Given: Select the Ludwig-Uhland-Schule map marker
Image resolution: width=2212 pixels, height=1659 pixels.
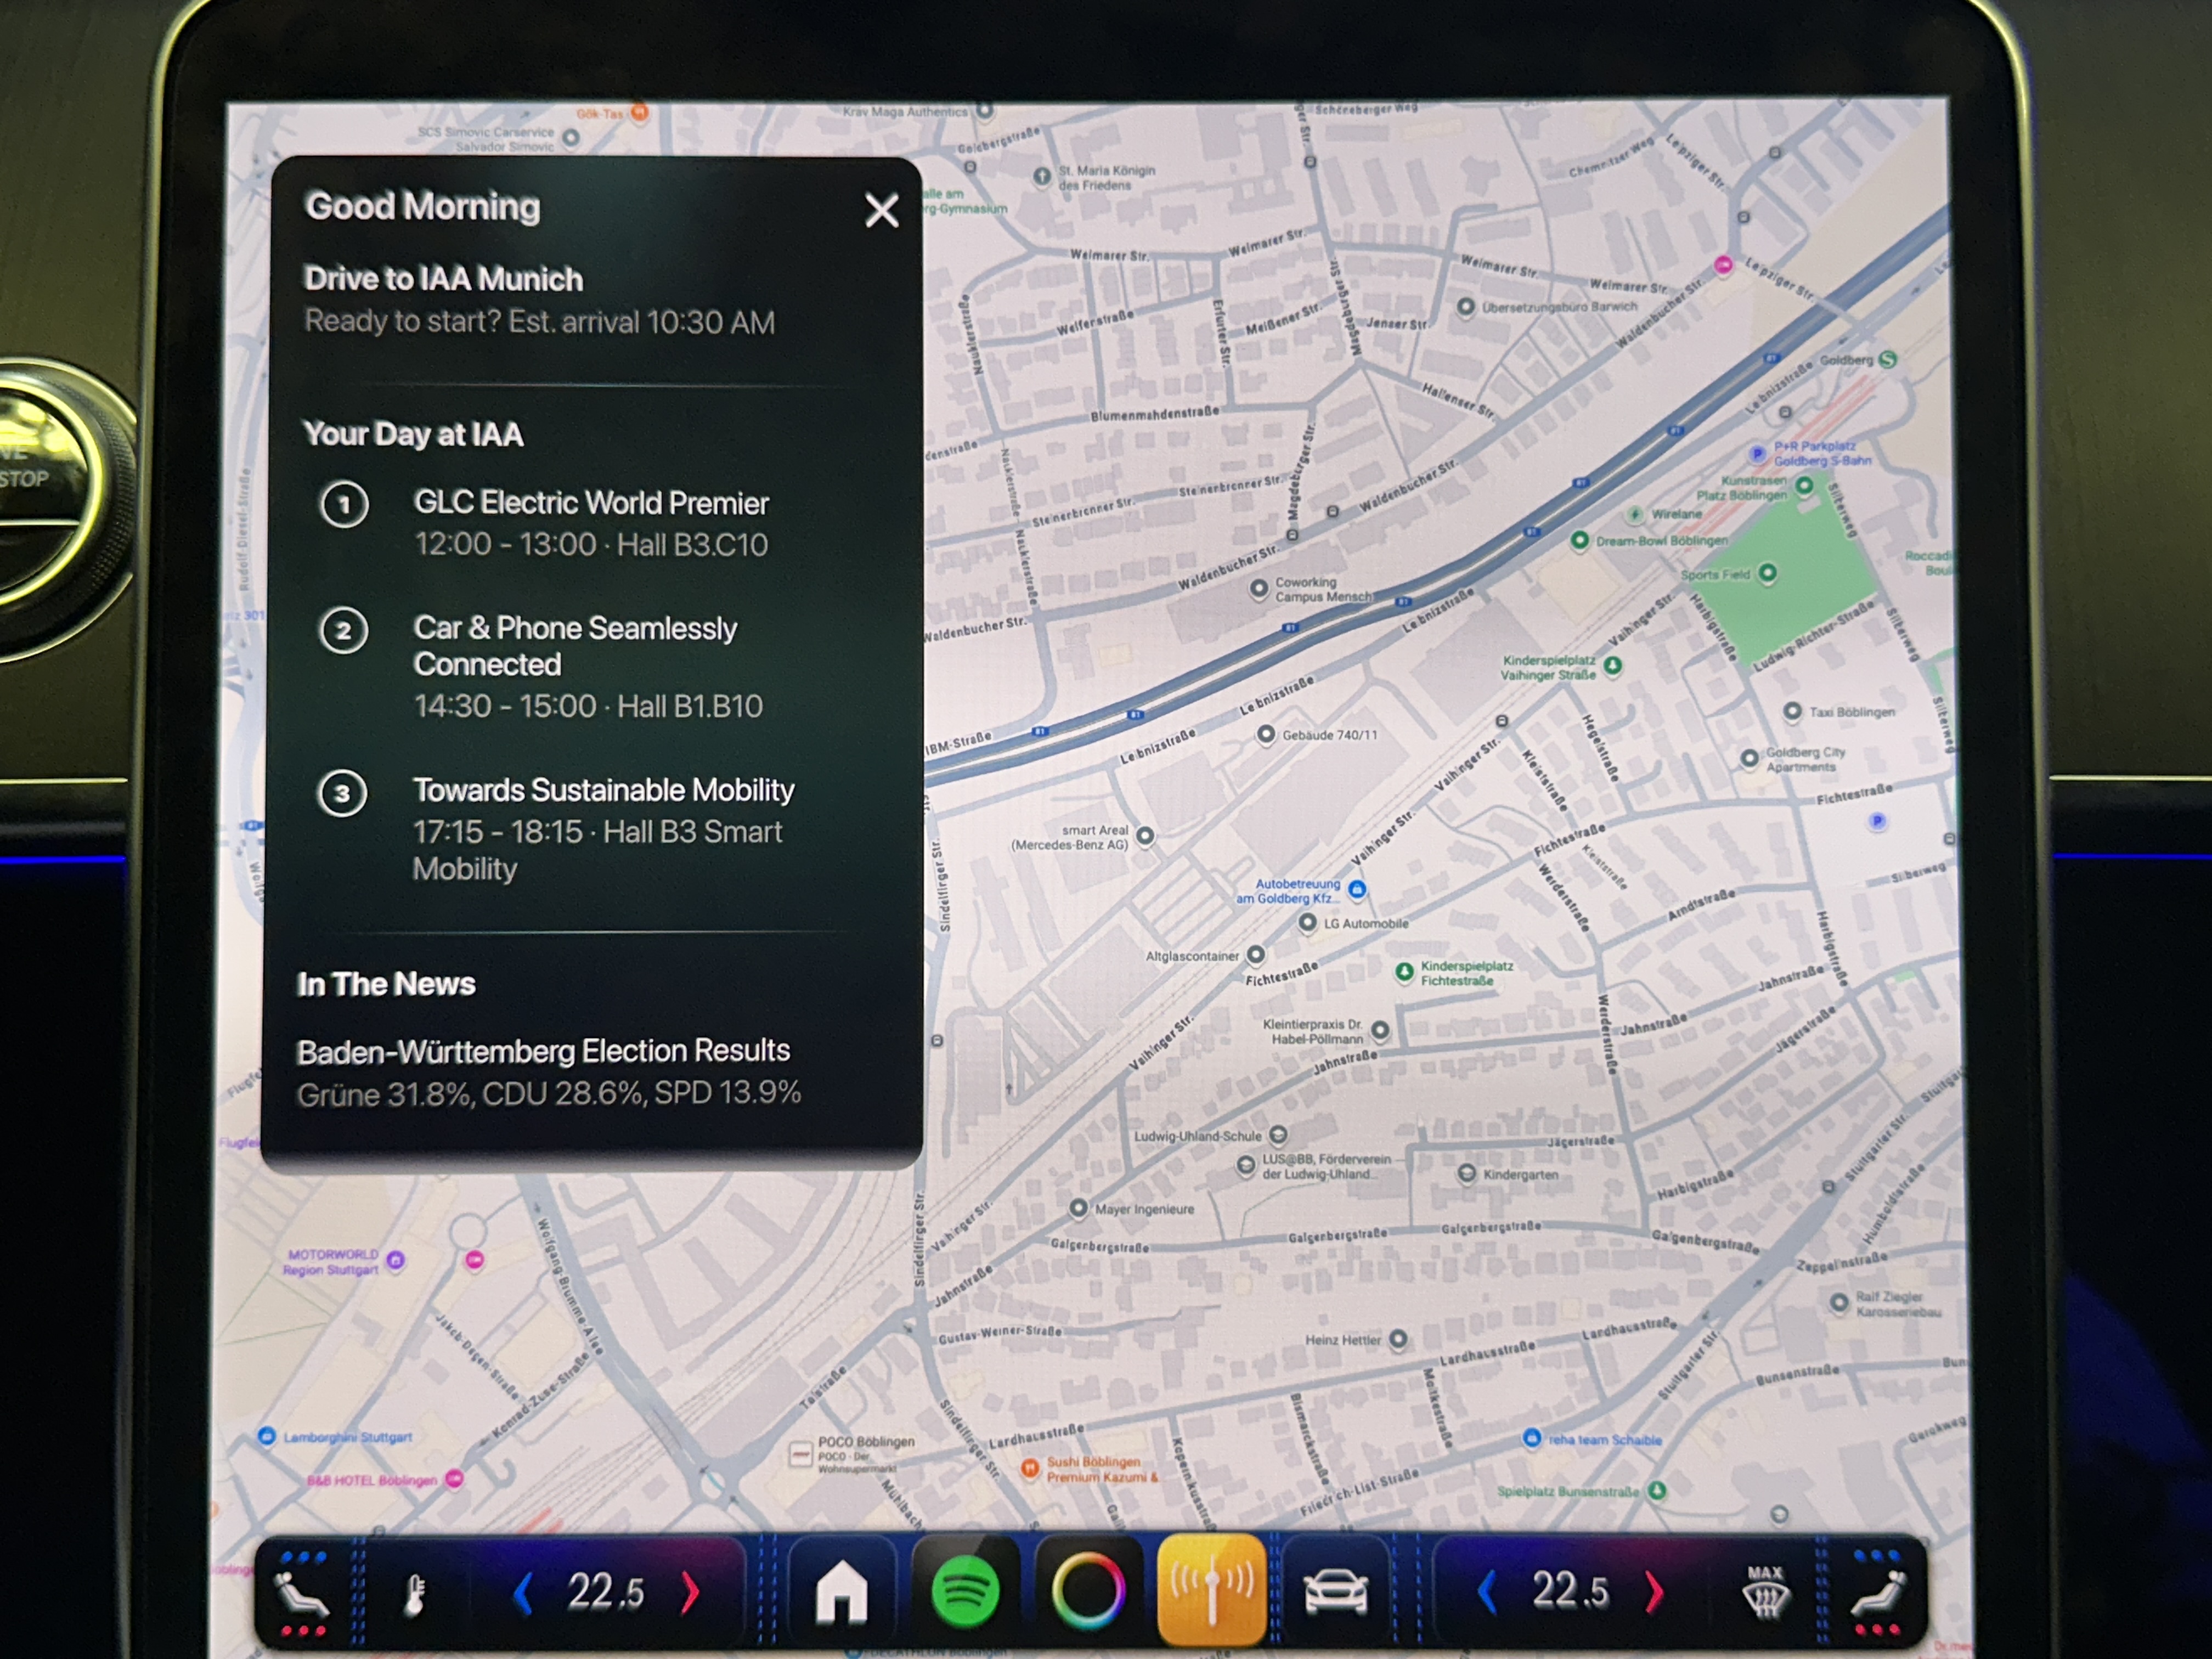Looking at the screenshot, I should [x=1278, y=1135].
